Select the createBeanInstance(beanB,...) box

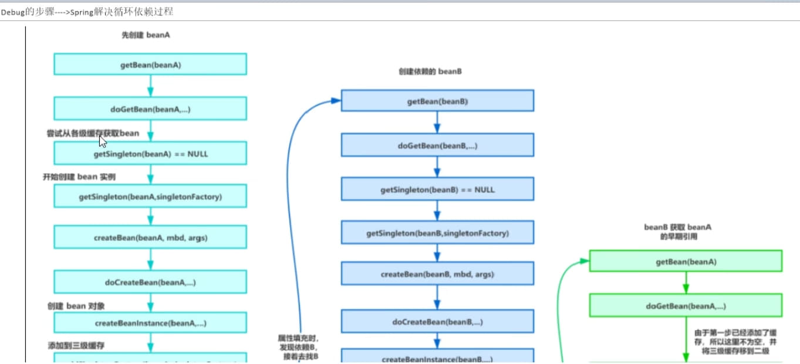point(437,356)
